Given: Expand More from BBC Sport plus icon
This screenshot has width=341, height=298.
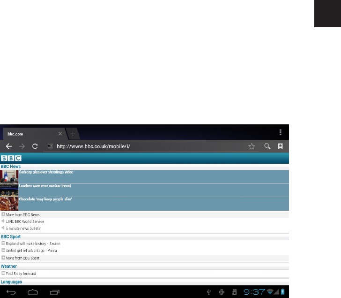Looking at the screenshot, I should [x=3, y=258].
